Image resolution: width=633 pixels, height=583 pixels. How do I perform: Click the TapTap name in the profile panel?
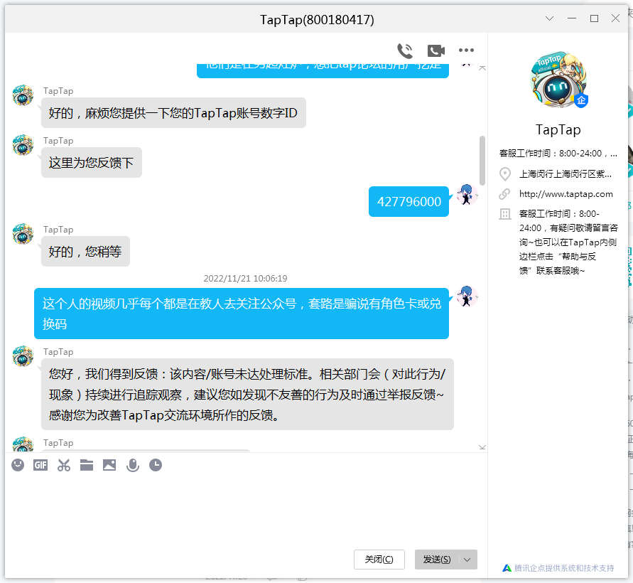tap(558, 129)
